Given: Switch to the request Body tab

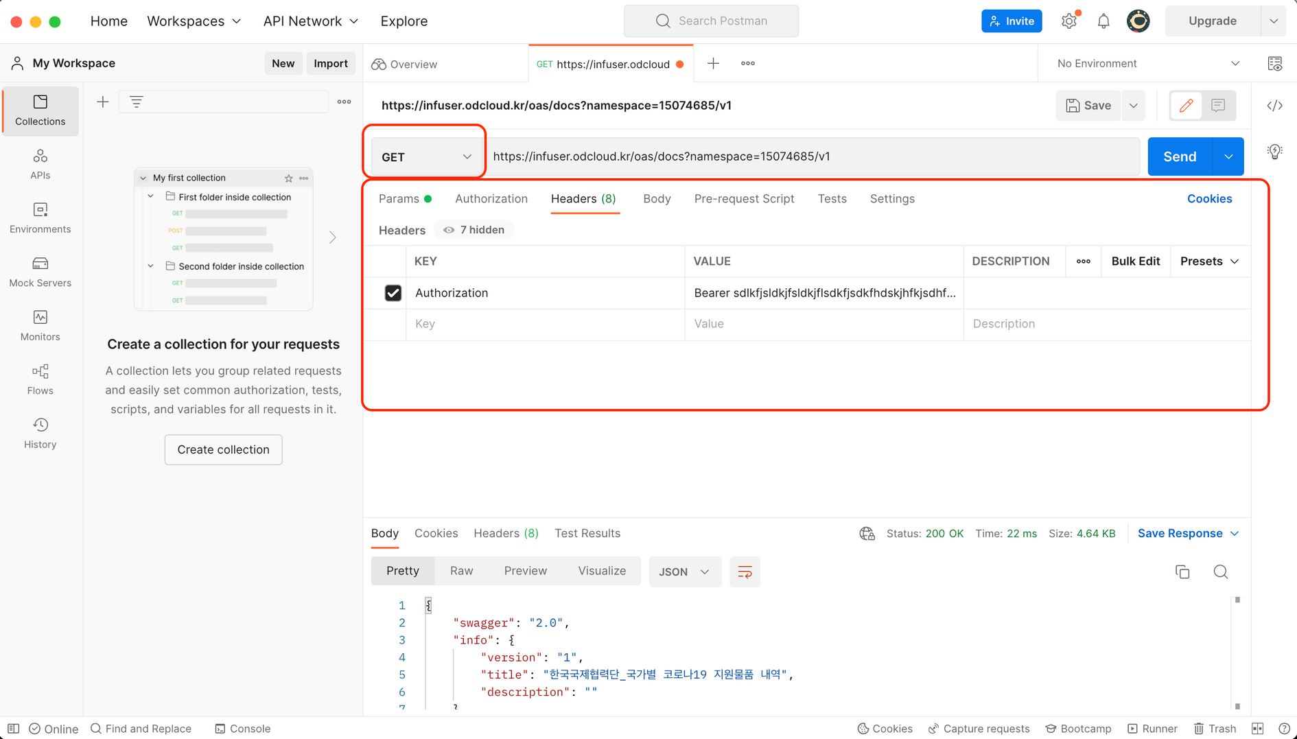Looking at the screenshot, I should tap(657, 199).
